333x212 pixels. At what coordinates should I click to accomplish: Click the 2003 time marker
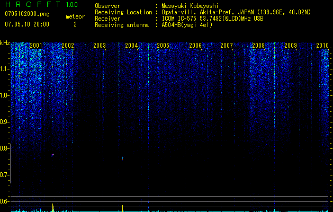coord(100,46)
